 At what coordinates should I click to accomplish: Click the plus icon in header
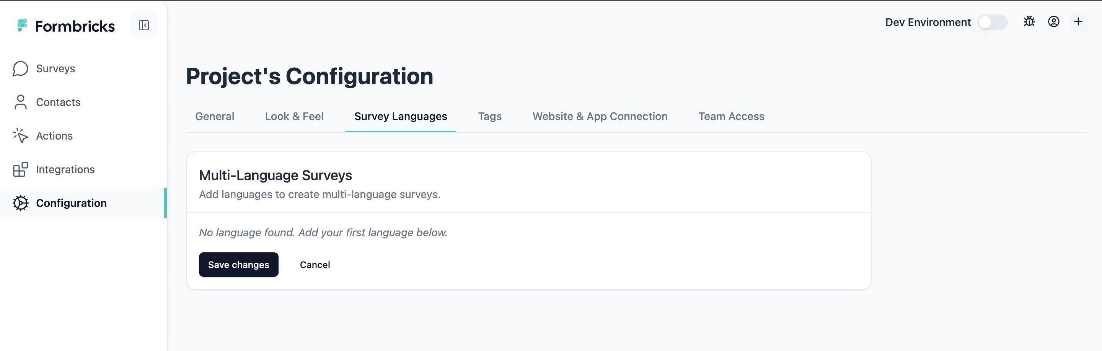point(1078,22)
